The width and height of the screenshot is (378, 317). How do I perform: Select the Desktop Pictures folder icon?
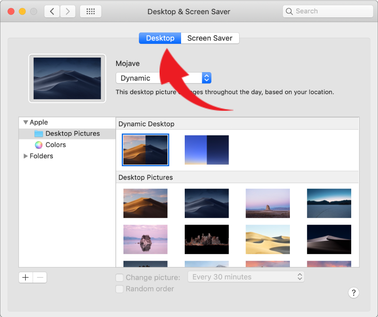39,134
